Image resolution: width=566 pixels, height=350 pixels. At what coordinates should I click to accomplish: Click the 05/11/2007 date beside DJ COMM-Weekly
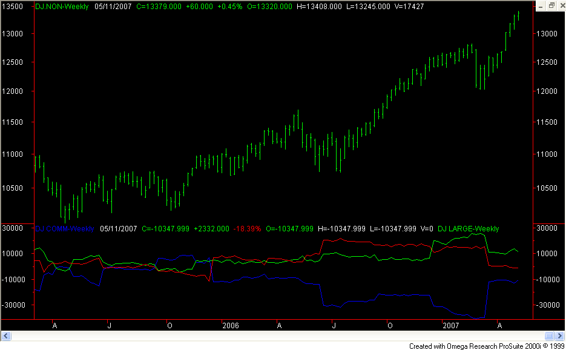(x=119, y=229)
